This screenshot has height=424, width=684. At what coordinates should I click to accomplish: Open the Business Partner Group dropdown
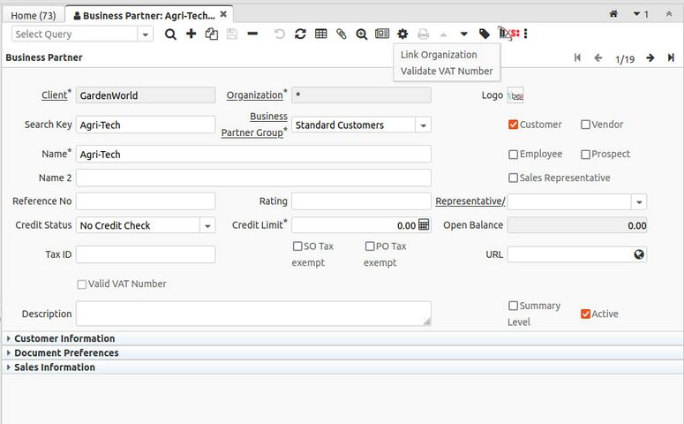pyautogui.click(x=424, y=125)
